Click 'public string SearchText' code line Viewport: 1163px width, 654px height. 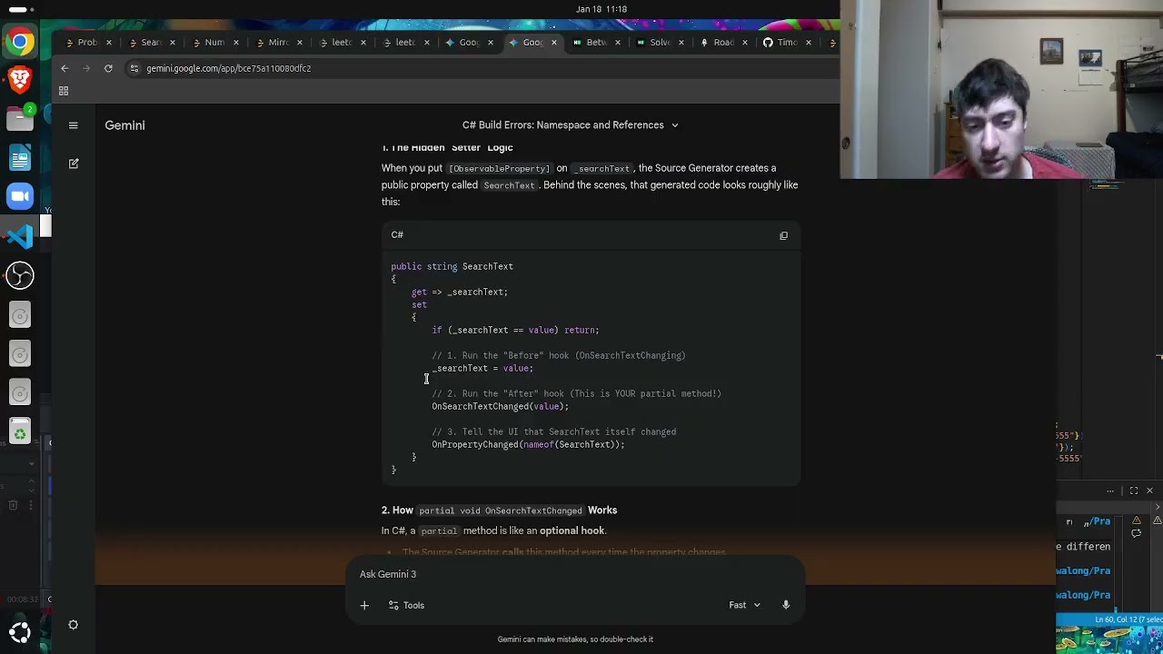pyautogui.click(x=452, y=266)
